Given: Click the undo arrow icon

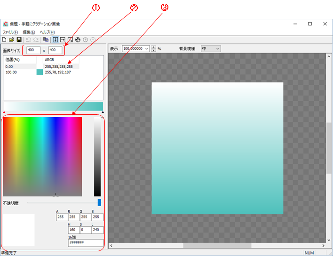Looking at the screenshot, I should 29,40.
